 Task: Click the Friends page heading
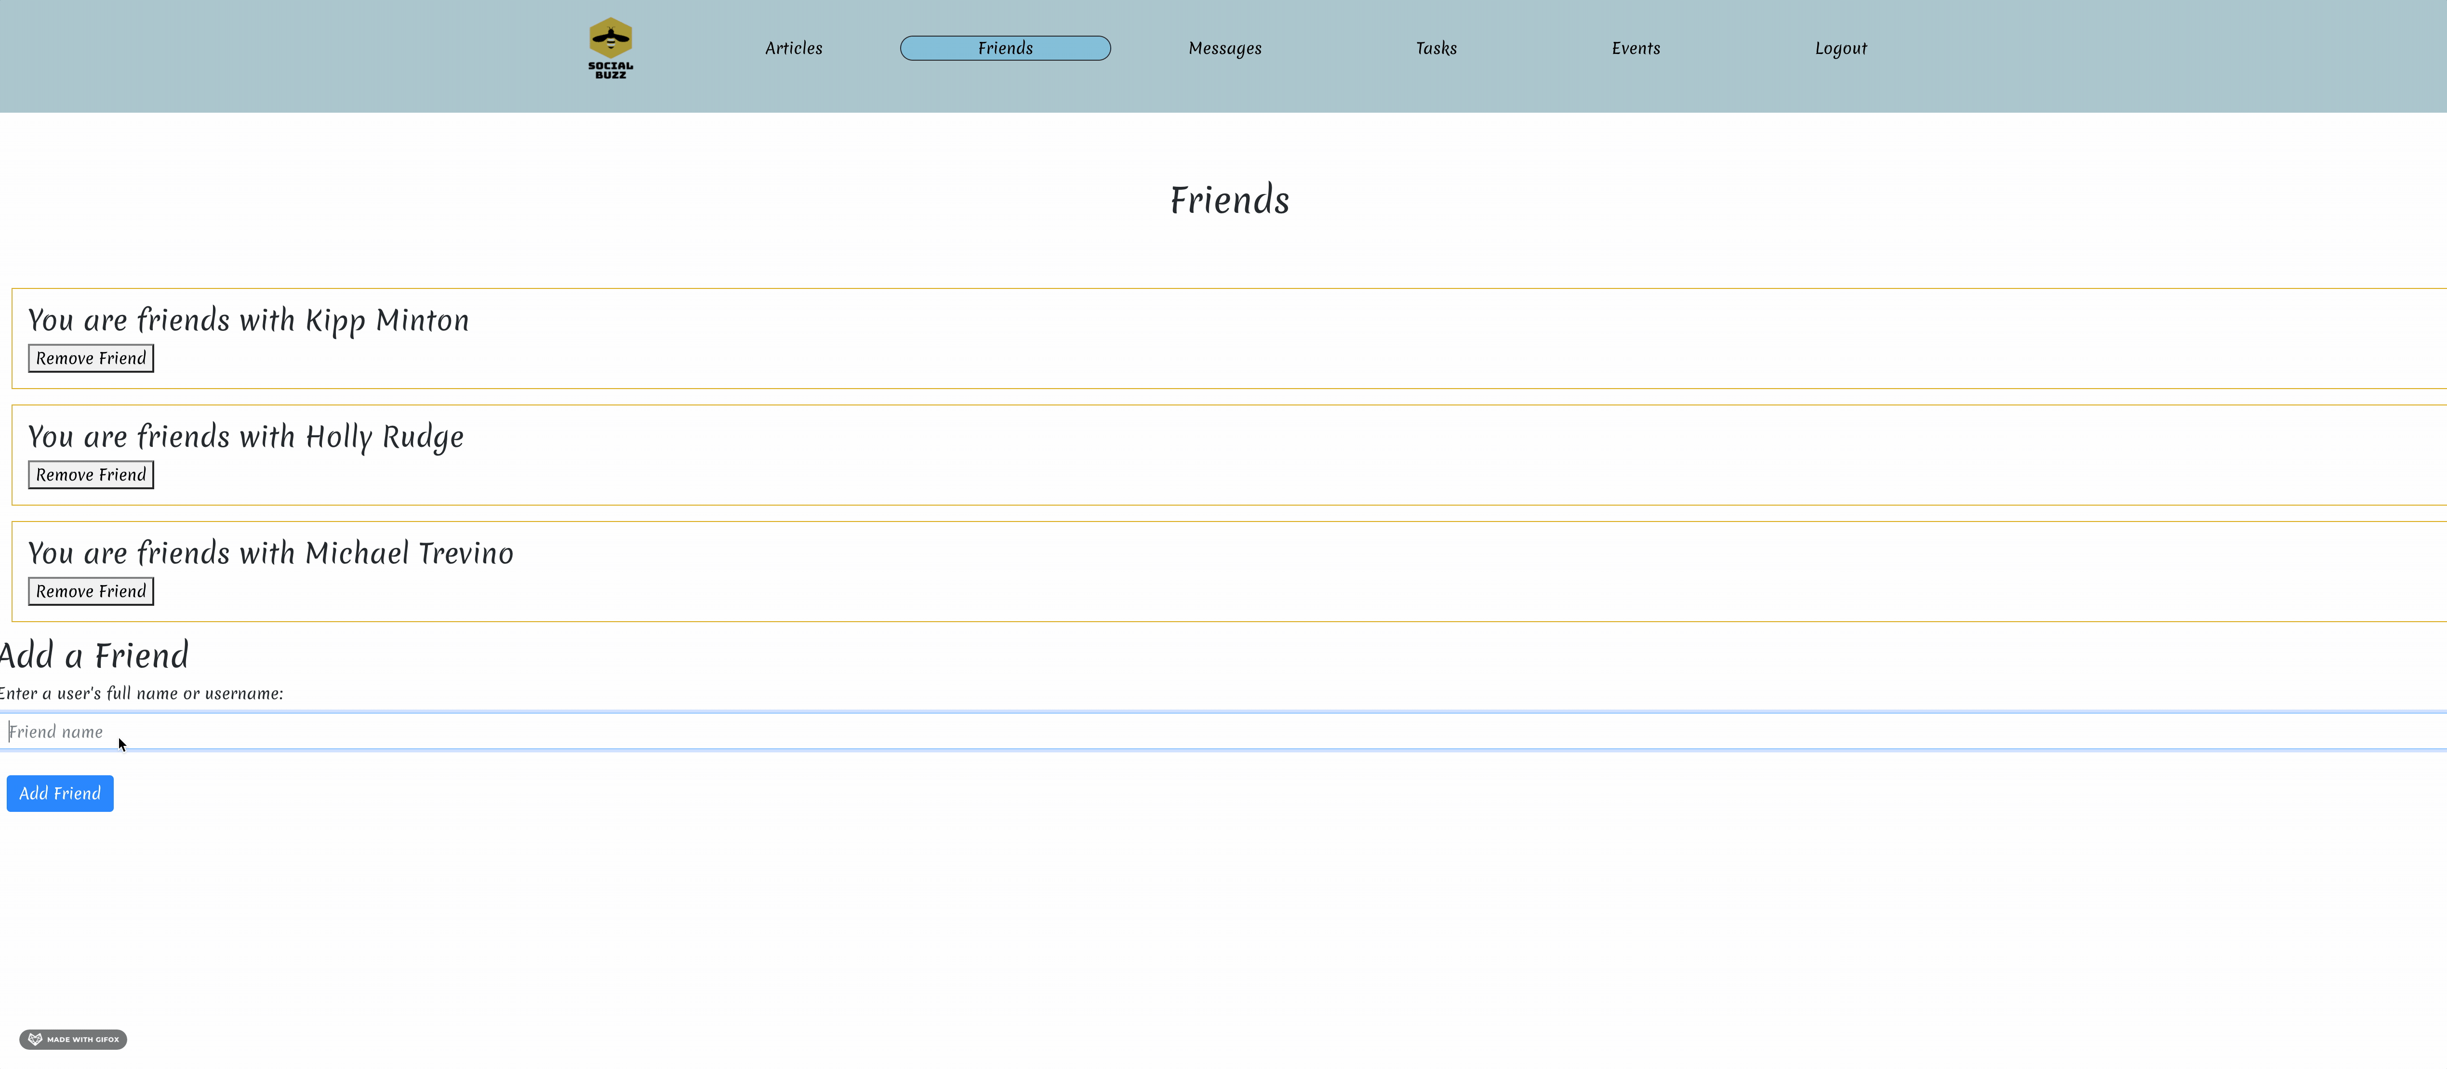coord(1229,199)
